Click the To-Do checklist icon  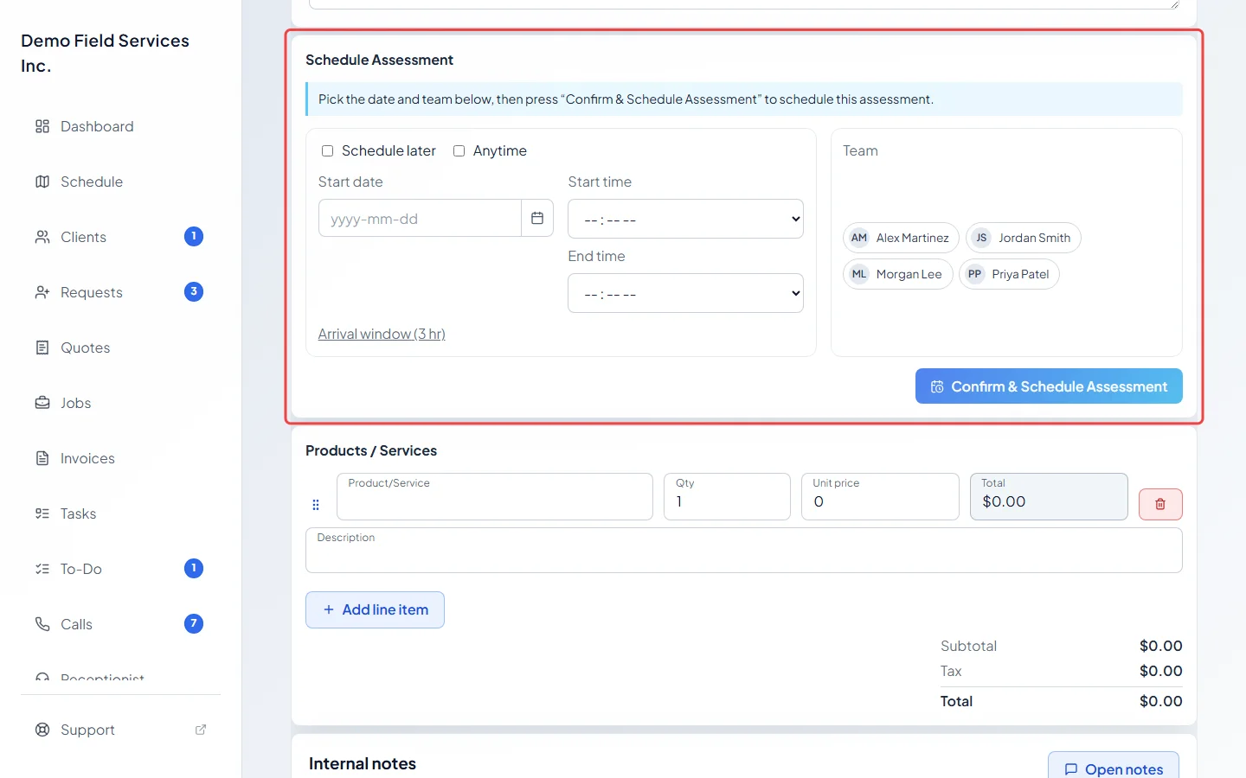(x=42, y=569)
